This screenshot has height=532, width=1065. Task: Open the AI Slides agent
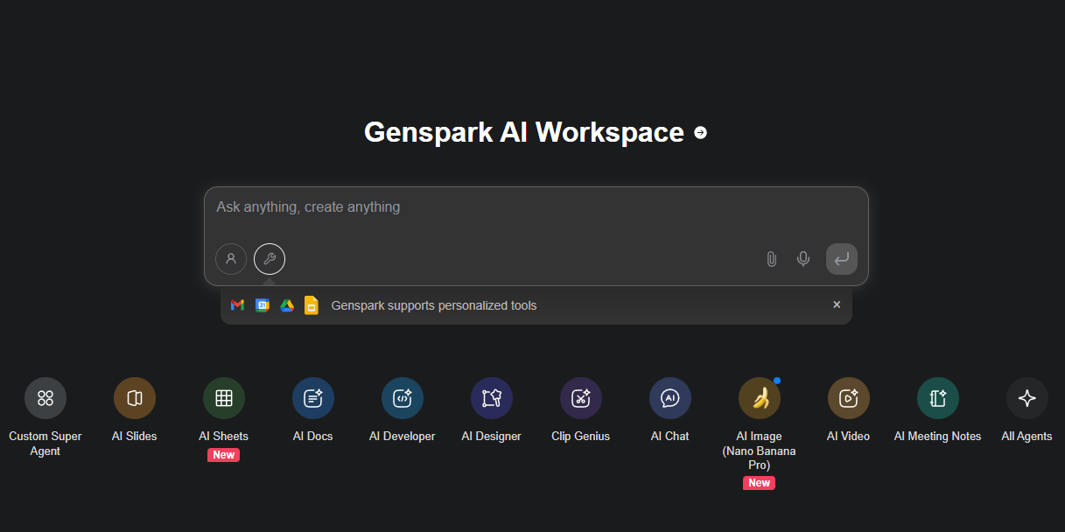coord(135,398)
